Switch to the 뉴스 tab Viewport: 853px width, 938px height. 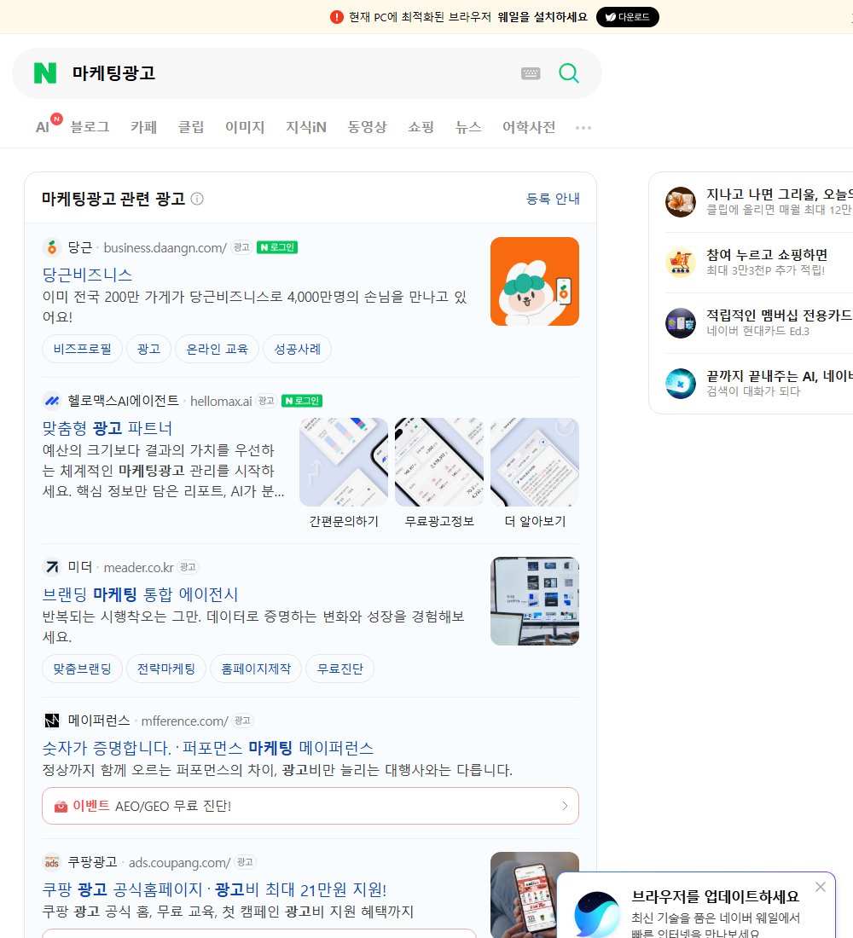(x=468, y=127)
